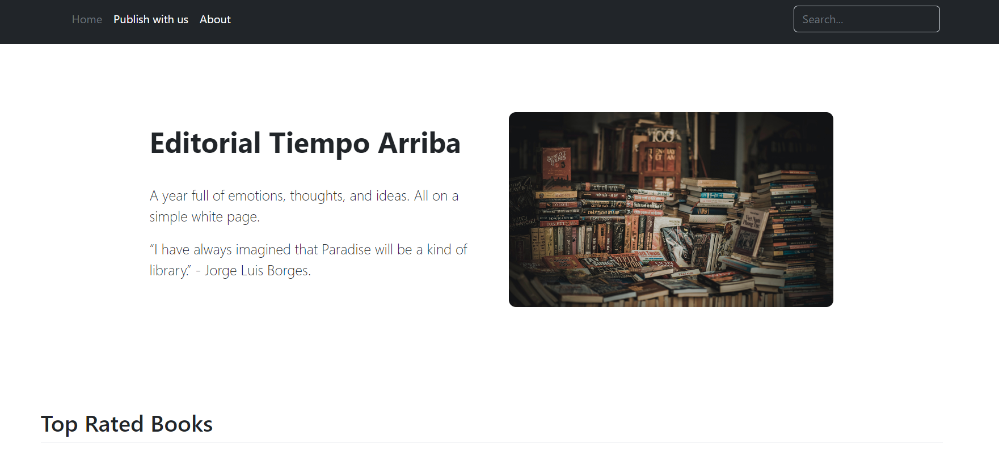Click the word 'Books' in section heading
999x456 pixels.
[182, 424]
